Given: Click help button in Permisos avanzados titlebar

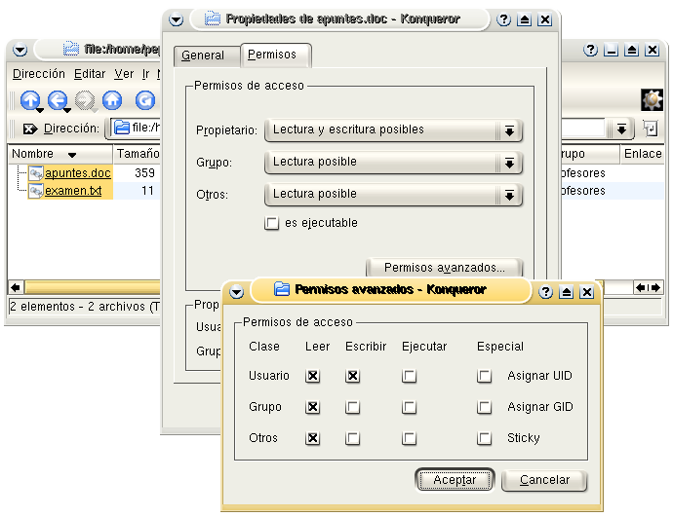Looking at the screenshot, I should tap(547, 291).
